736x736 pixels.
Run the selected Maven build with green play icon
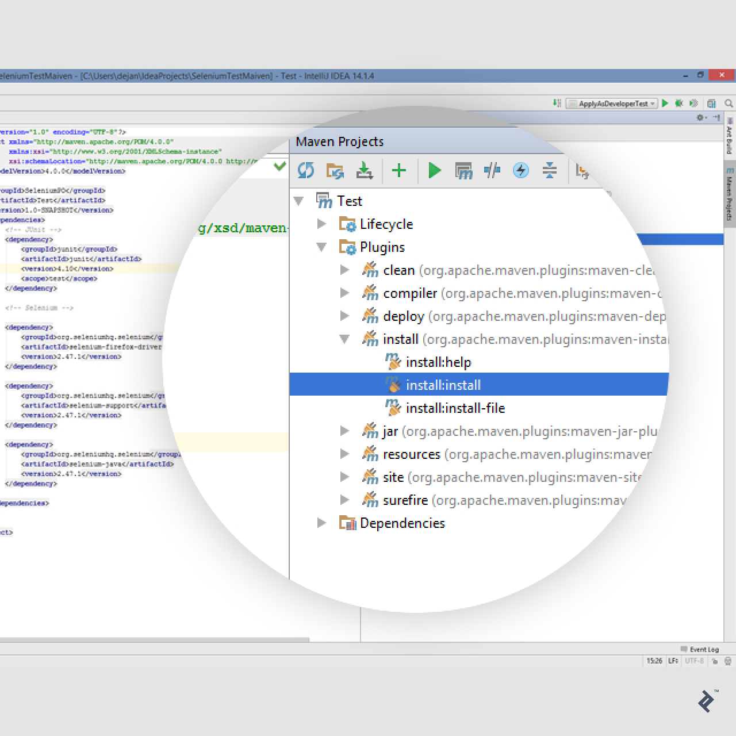(x=434, y=171)
